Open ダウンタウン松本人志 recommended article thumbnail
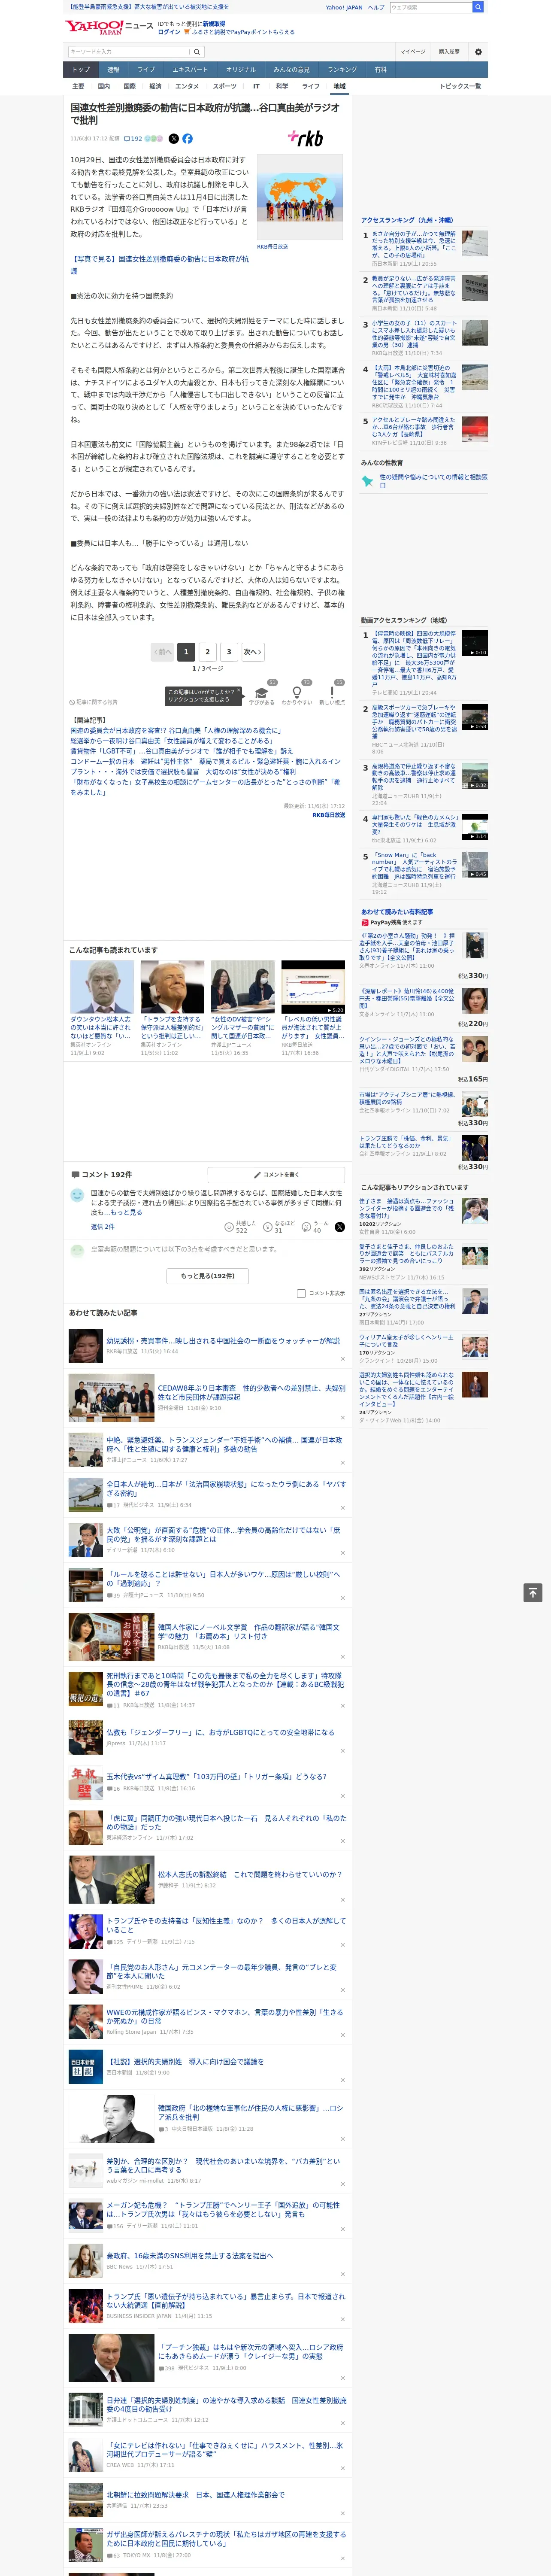The width and height of the screenshot is (551, 2576). pyautogui.click(x=102, y=988)
